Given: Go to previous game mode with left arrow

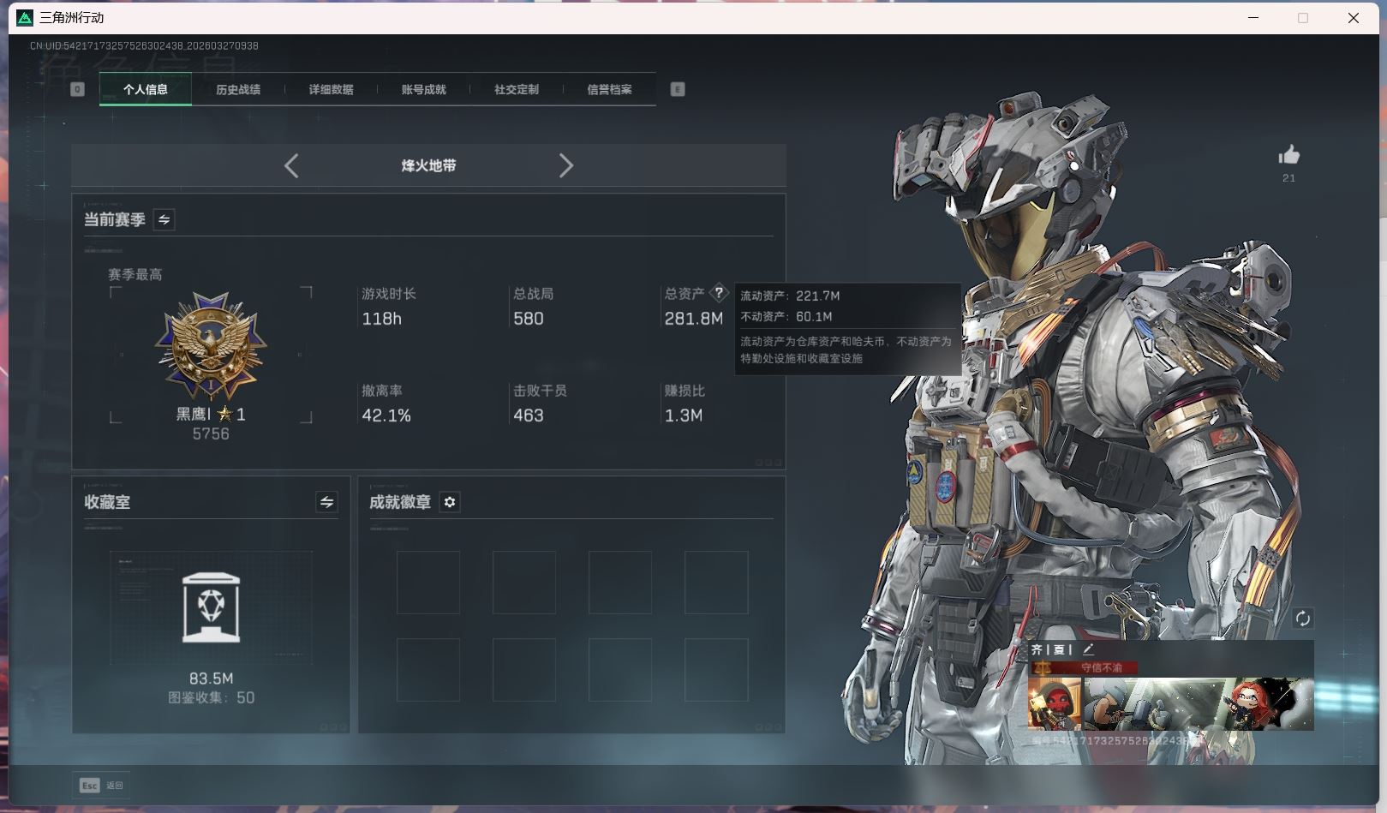Looking at the screenshot, I should [x=291, y=165].
